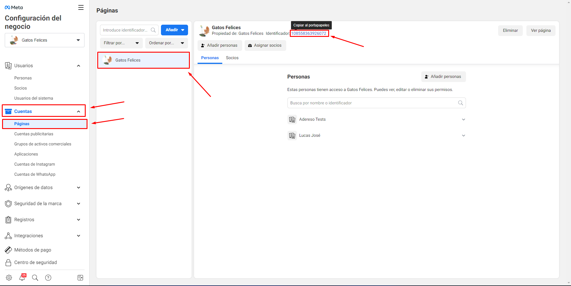Open the settings gear icon
571x286 pixels.
pos(9,278)
